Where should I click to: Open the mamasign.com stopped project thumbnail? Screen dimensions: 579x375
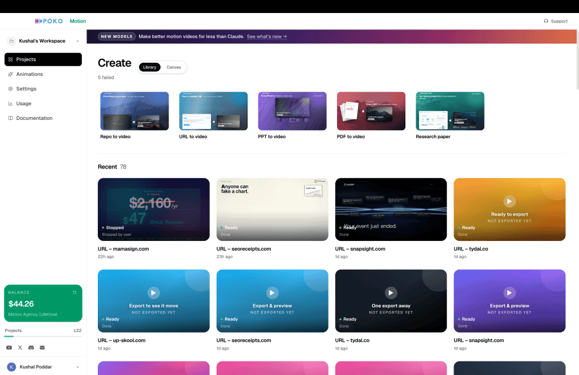[x=154, y=209]
